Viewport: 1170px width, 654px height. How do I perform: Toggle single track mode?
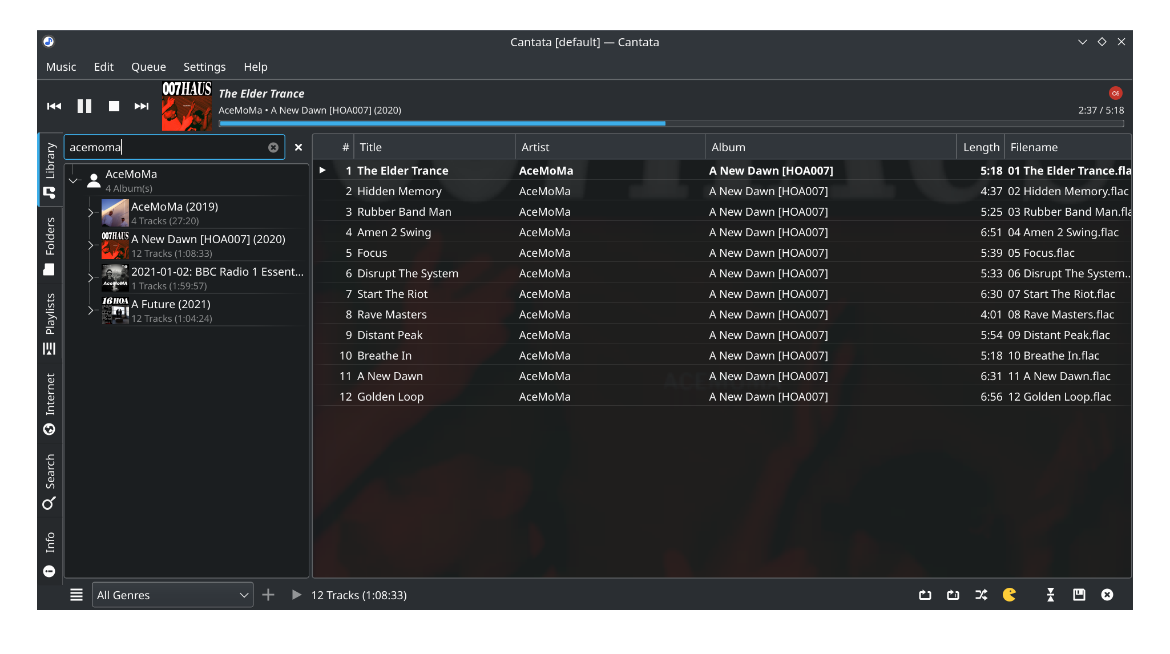click(953, 595)
